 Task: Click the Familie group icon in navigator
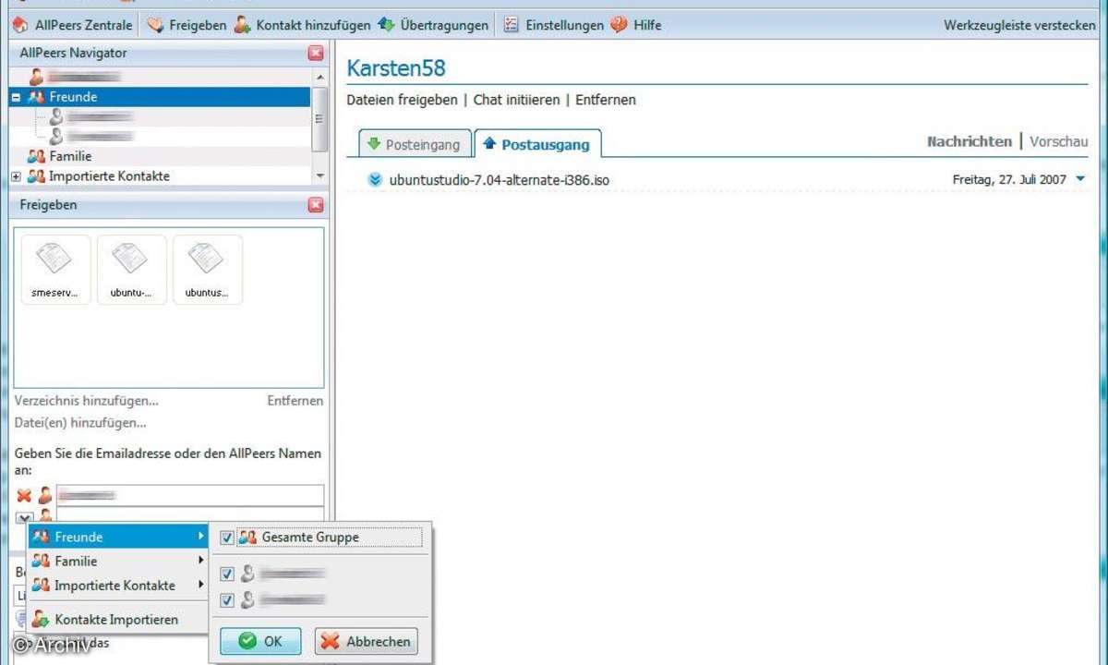click(36, 156)
